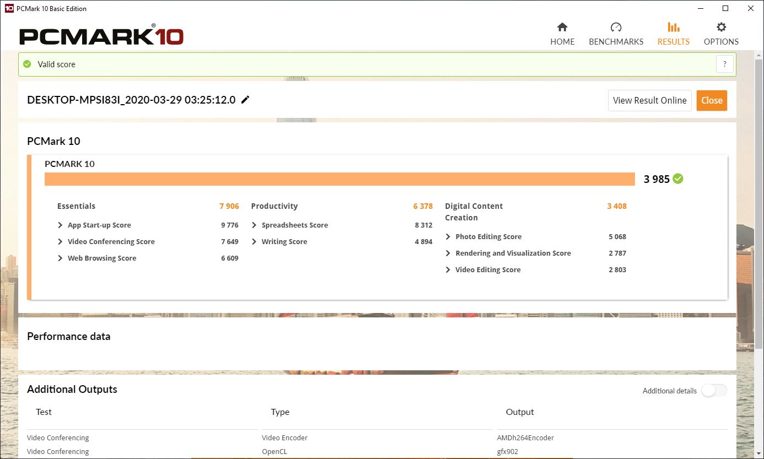
Task: Click the Performance data heading
Action: click(x=69, y=336)
